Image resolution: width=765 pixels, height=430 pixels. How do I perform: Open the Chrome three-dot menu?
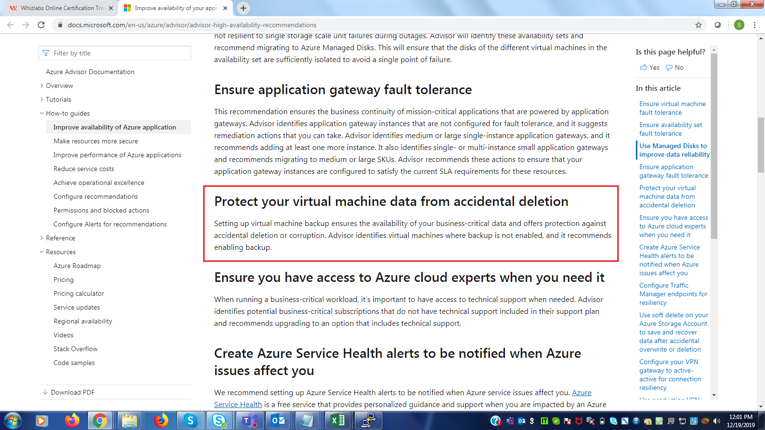[754, 25]
